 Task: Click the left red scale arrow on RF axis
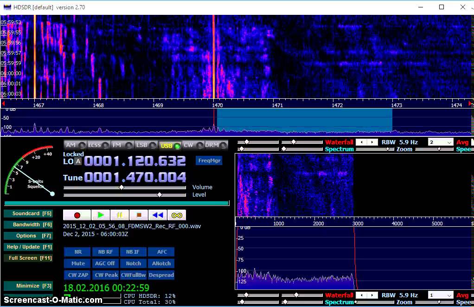pyautogui.click(x=3, y=103)
